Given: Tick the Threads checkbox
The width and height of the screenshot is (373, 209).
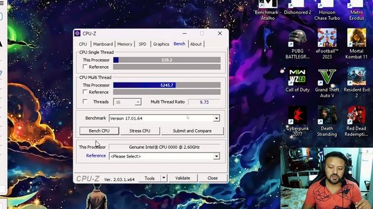Looking at the screenshot, I should coord(85,102).
